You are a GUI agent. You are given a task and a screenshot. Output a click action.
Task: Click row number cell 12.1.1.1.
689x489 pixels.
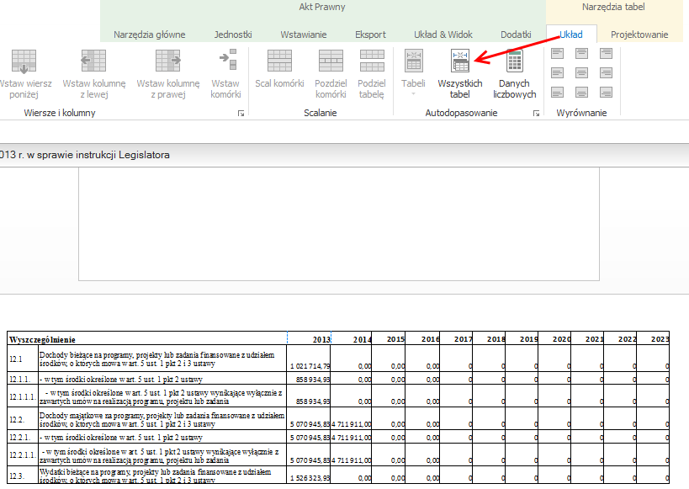23,396
